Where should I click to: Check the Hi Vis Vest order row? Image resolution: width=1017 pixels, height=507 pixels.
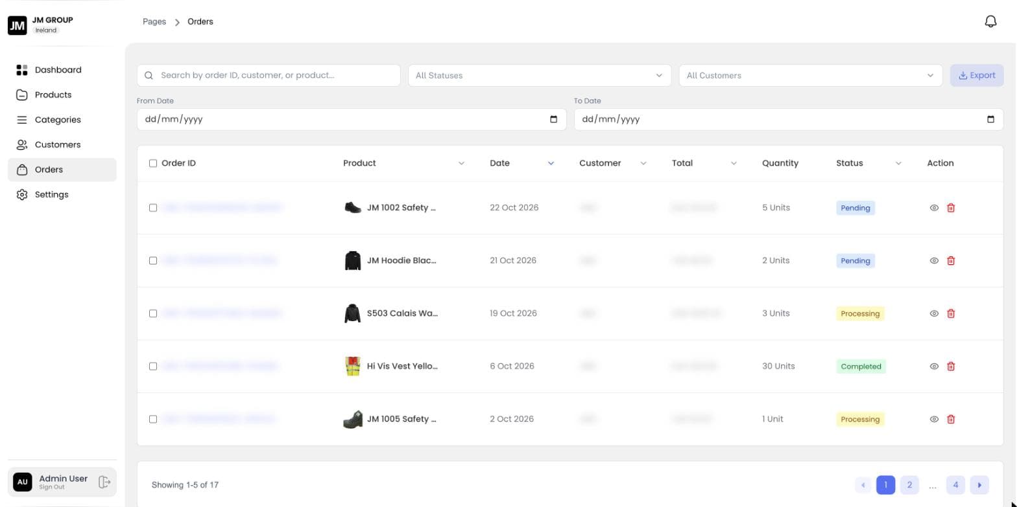click(x=153, y=366)
